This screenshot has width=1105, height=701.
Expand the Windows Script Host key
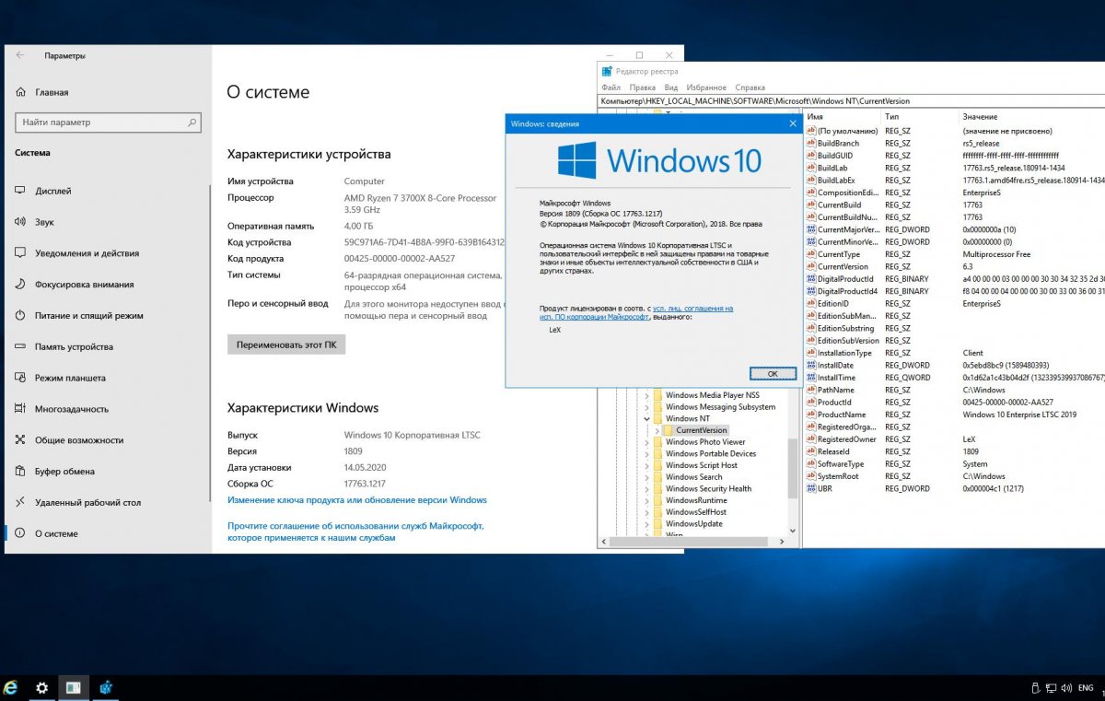point(646,465)
